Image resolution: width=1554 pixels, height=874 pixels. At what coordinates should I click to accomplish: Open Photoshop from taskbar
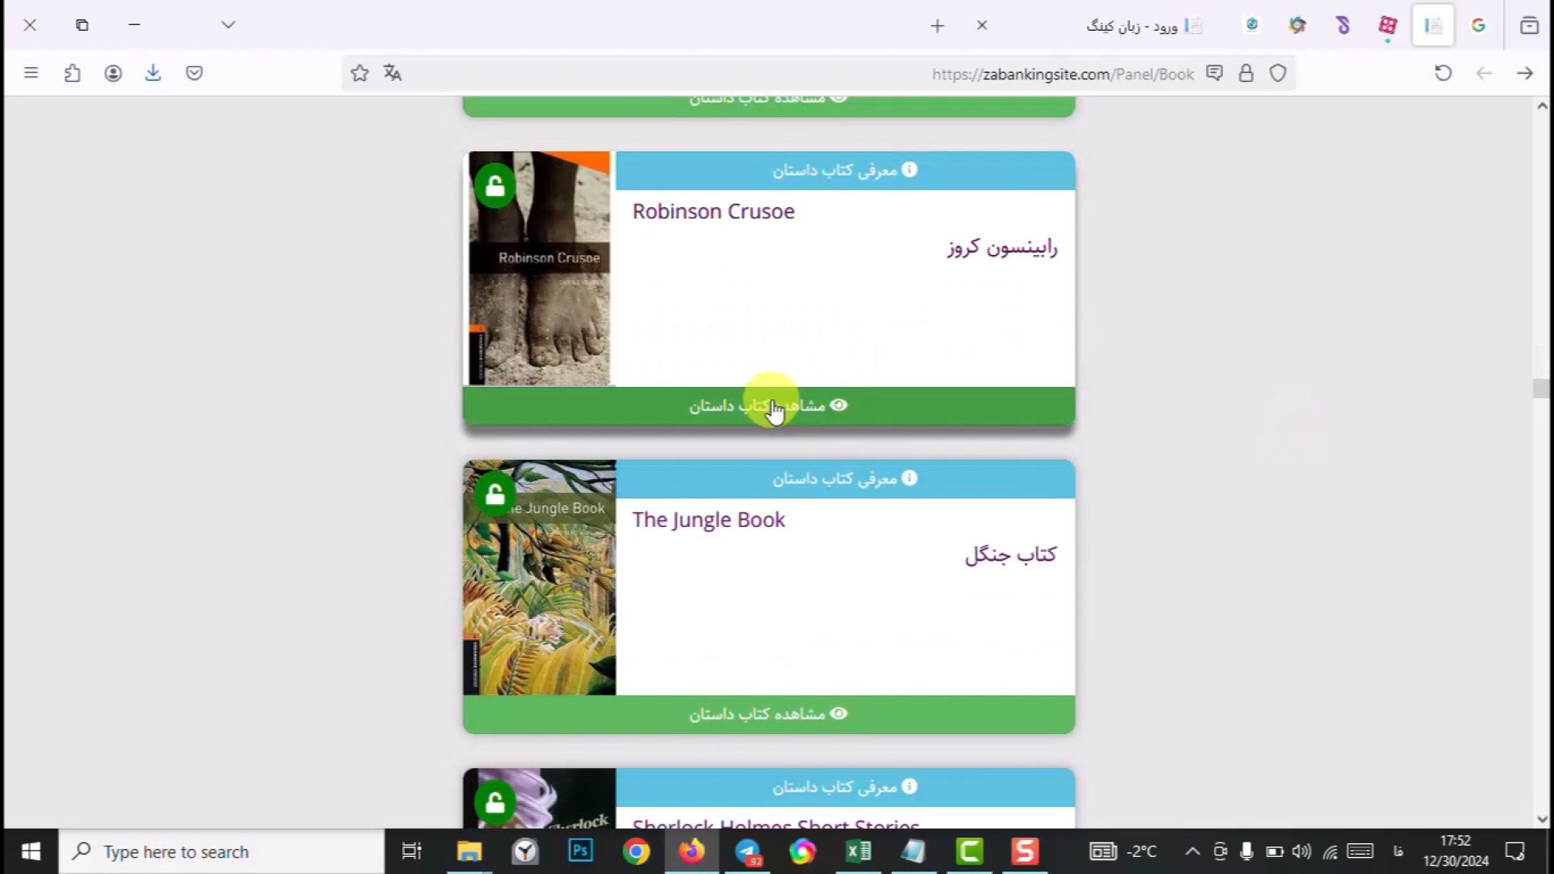pos(580,851)
